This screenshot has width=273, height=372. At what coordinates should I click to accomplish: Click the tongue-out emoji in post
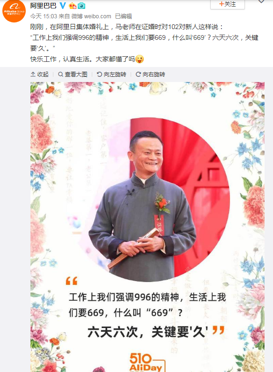click(x=140, y=59)
